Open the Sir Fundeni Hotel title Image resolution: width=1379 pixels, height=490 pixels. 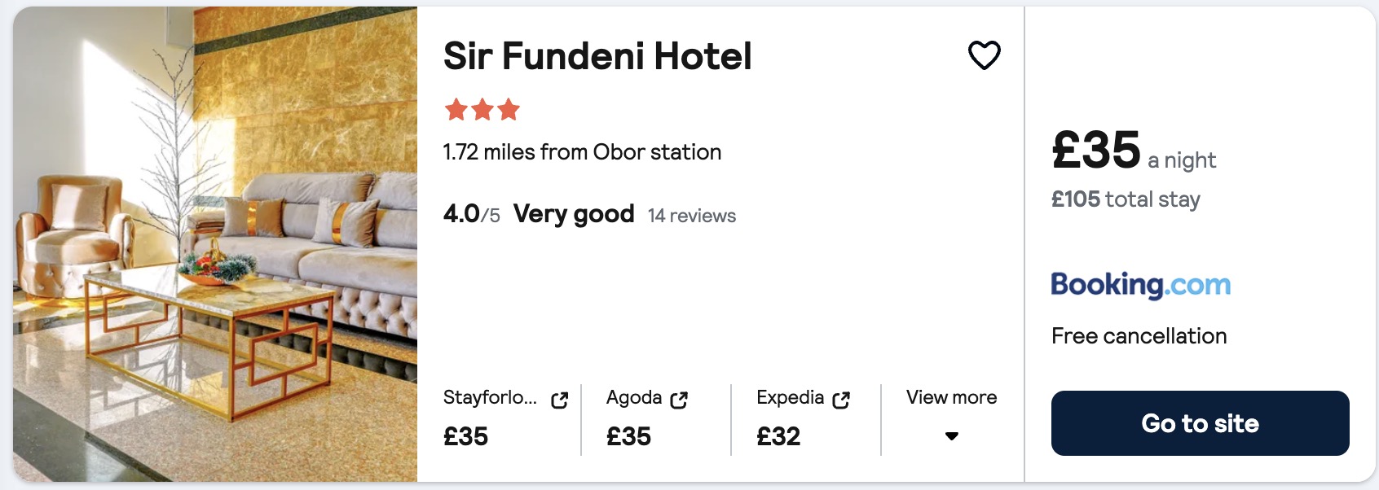[597, 56]
